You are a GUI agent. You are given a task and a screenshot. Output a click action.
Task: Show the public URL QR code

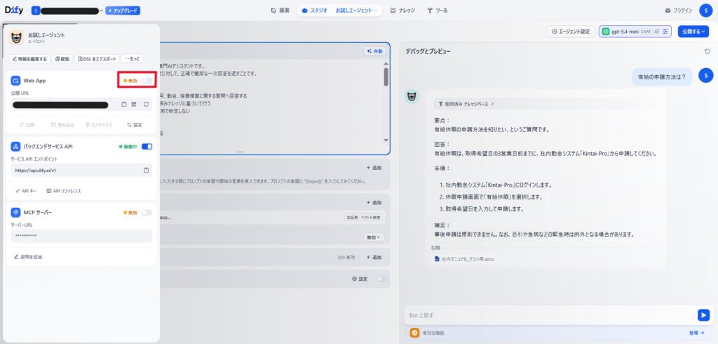134,104
